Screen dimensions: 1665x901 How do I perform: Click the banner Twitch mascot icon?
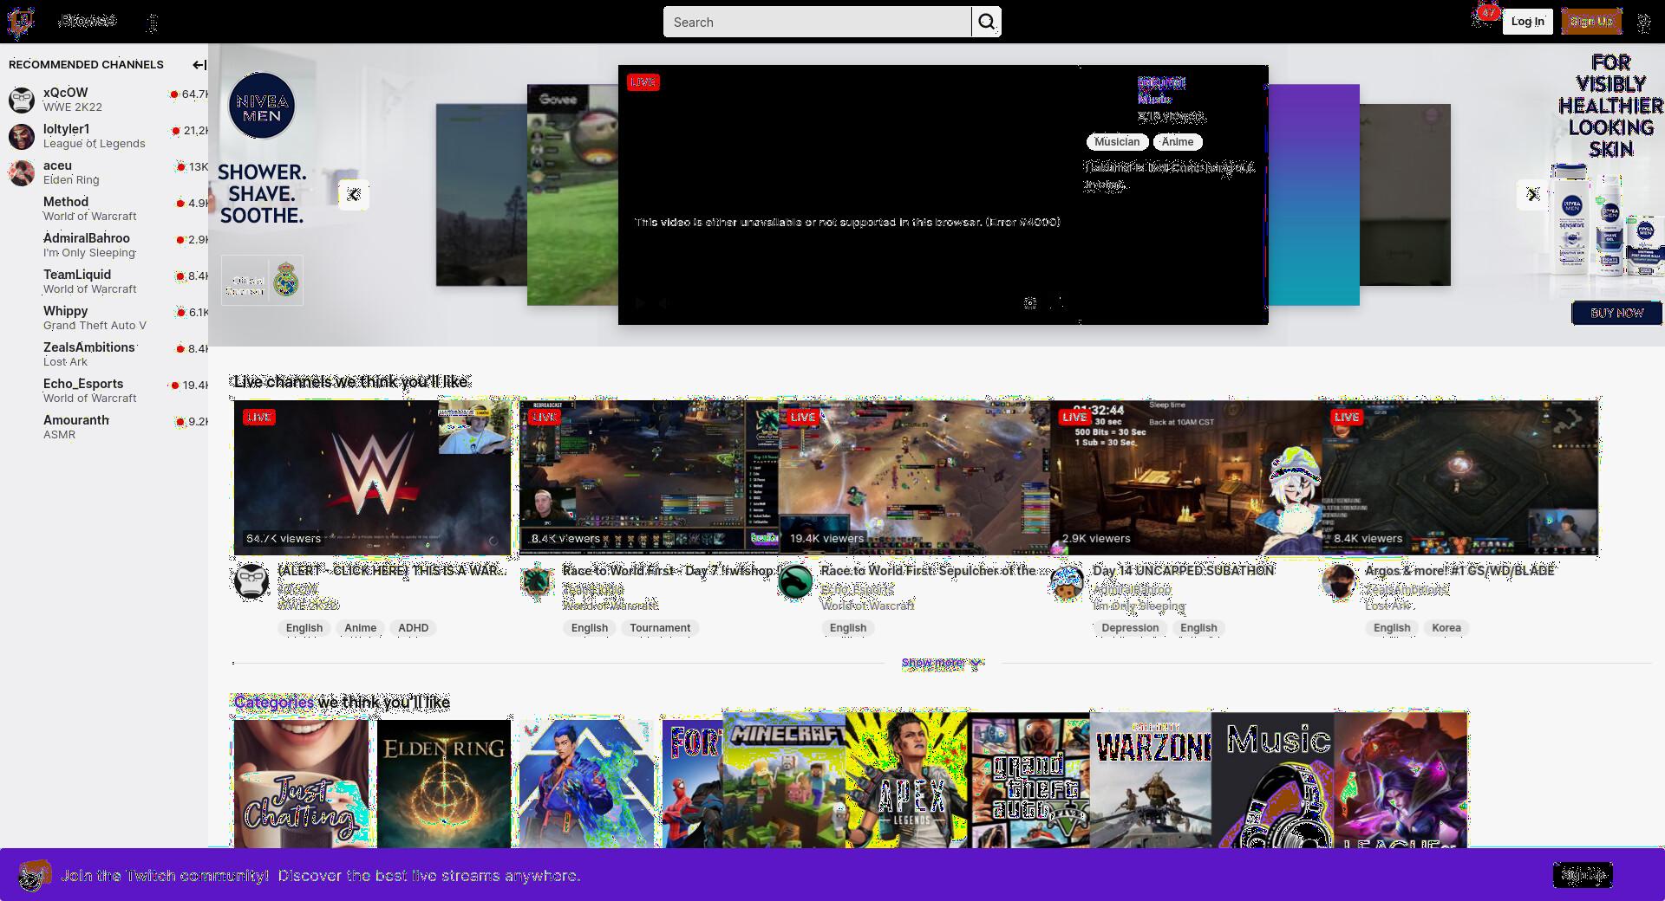click(35, 876)
